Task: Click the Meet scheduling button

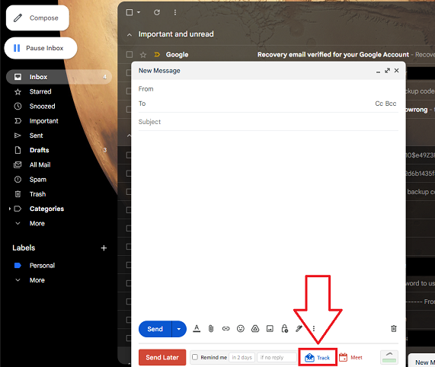Action: pos(350,358)
